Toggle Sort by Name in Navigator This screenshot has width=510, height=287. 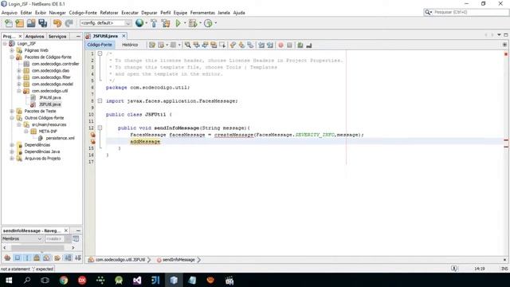pyautogui.click(x=68, y=258)
